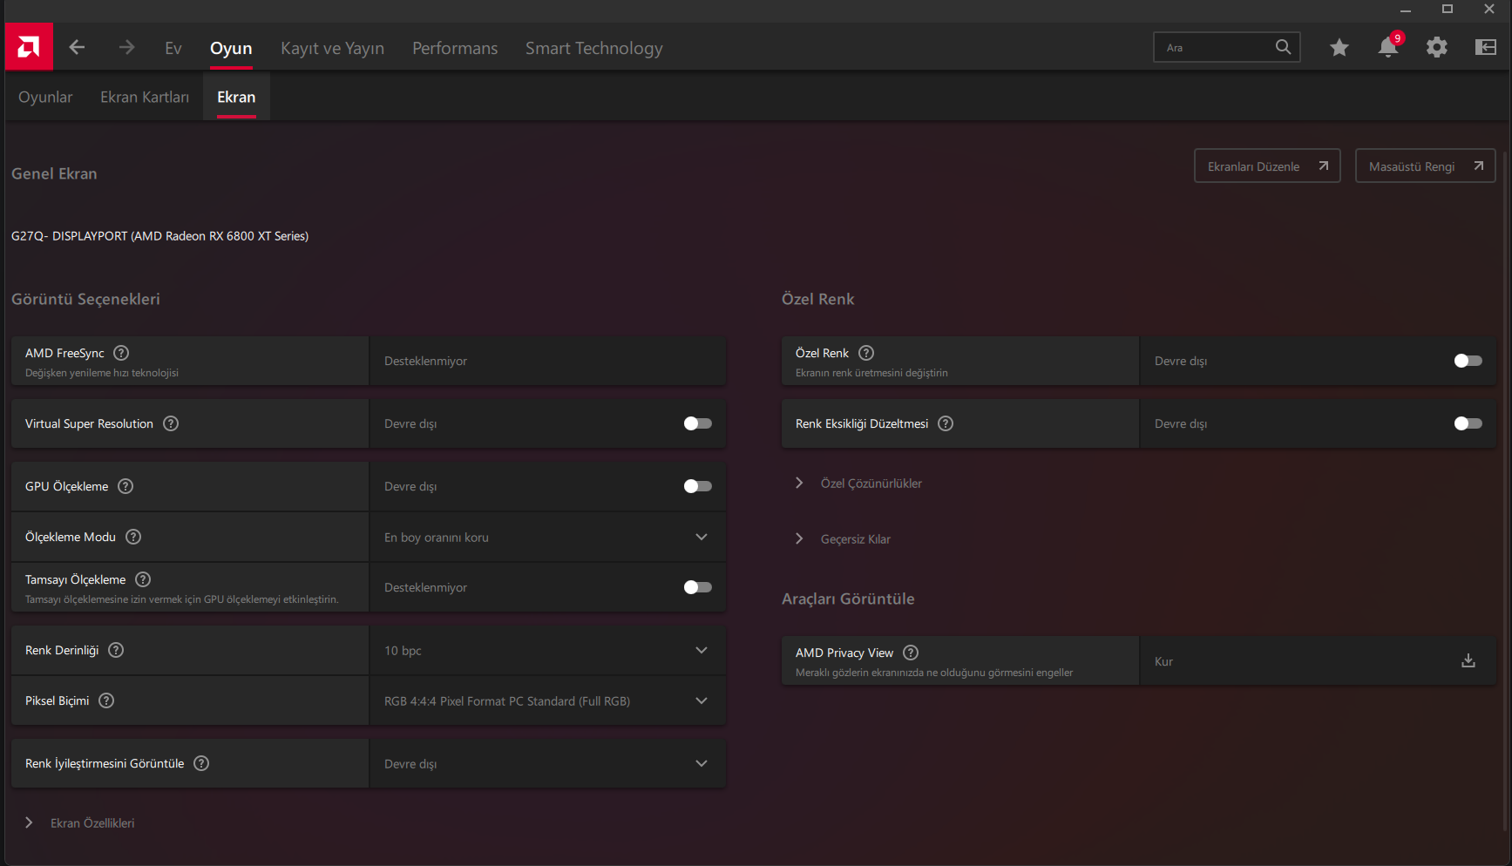Image resolution: width=1512 pixels, height=866 pixels.
Task: Select the Ekran subtab
Action: 236,97
